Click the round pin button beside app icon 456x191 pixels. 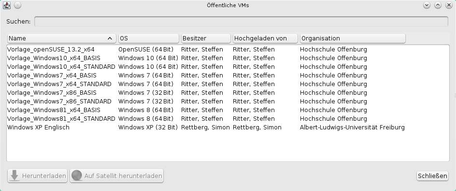[17, 5]
